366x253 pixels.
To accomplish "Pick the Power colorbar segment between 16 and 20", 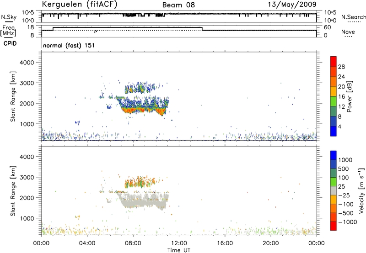I will [x=334, y=91].
